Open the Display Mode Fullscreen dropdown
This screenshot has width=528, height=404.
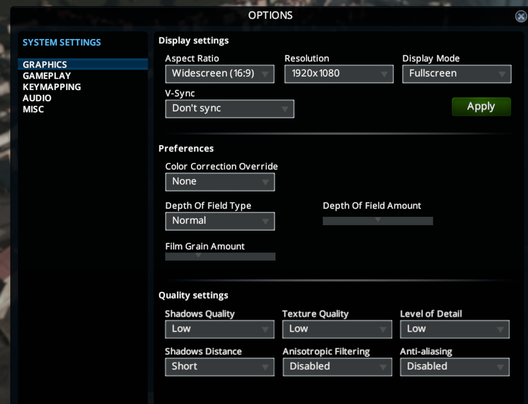[457, 74]
